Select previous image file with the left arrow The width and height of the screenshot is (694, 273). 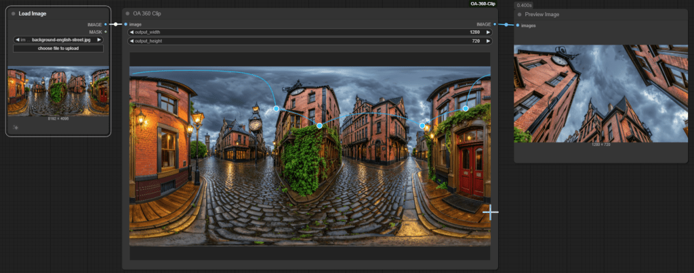coord(17,40)
